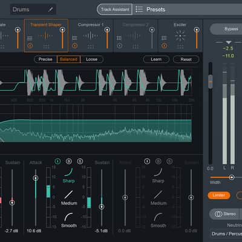Open the Drums / Percussion instrument dropdown
Viewport: 242px width, 242px height.
coord(226,234)
